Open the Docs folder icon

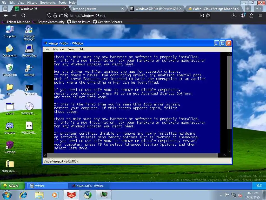(10, 89)
